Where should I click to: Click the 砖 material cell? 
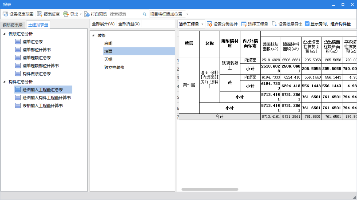click(x=230, y=83)
